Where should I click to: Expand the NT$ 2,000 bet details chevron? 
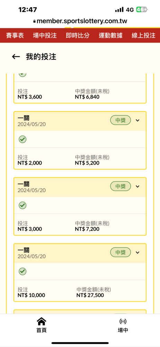point(138,120)
